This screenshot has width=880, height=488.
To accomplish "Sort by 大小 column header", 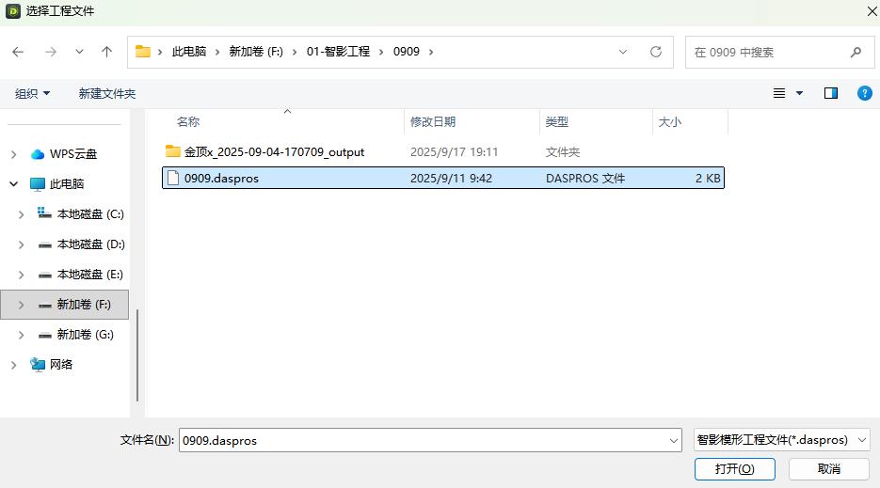I will click(669, 121).
